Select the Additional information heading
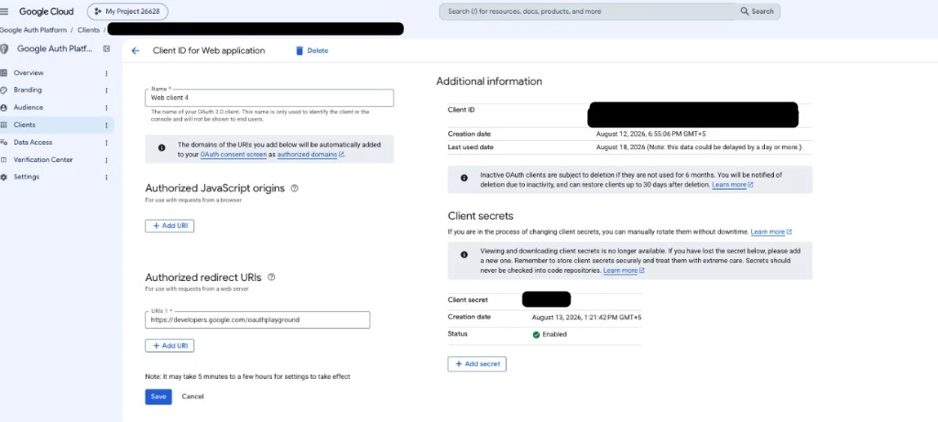The image size is (938, 422). pyautogui.click(x=489, y=81)
